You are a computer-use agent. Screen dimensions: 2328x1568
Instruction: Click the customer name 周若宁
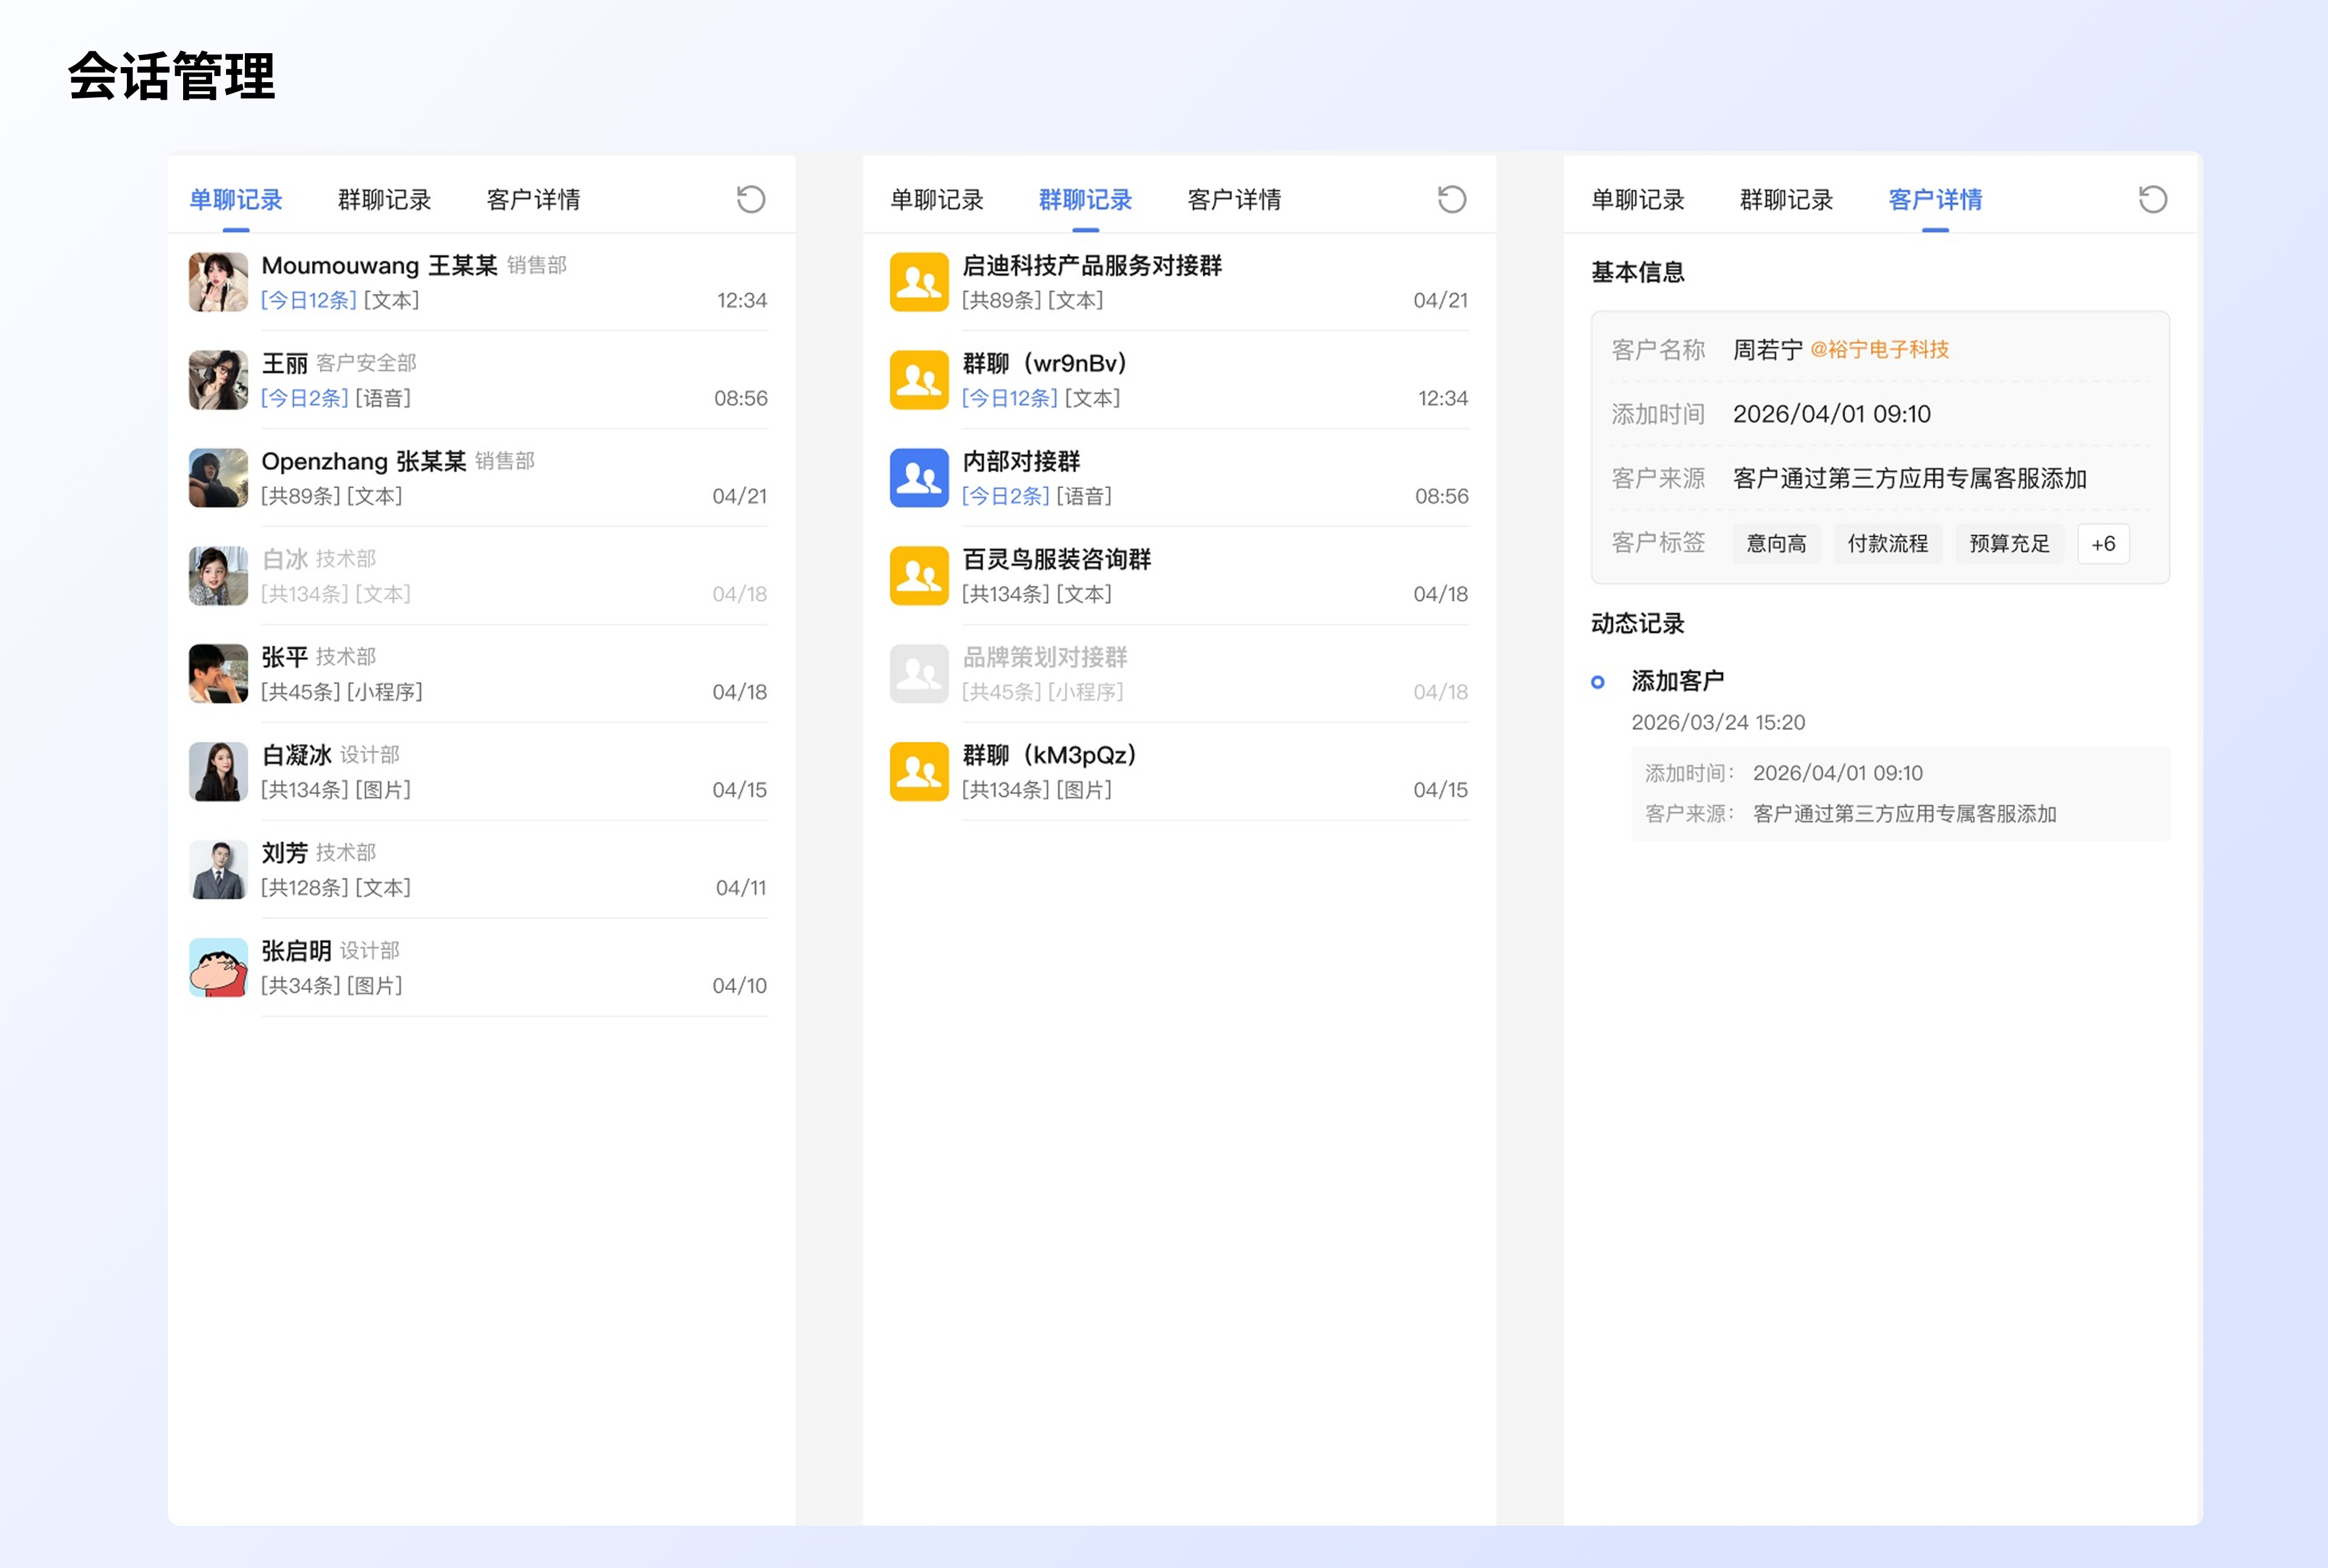tap(1768, 350)
